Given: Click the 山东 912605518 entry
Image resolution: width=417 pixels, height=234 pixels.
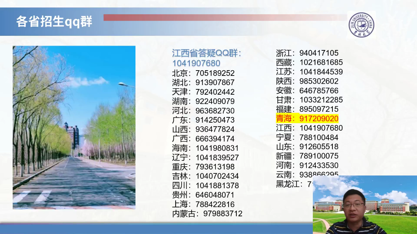Looking at the screenshot, I should coord(307,147).
